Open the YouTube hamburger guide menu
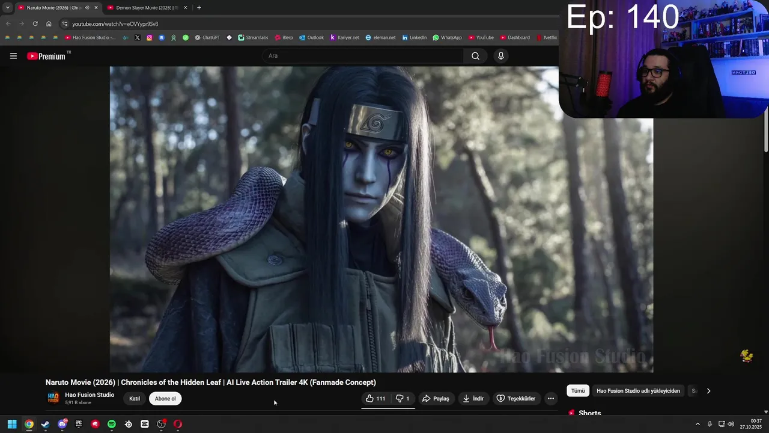Screen dimensions: 769x433 pyautogui.click(x=13, y=56)
